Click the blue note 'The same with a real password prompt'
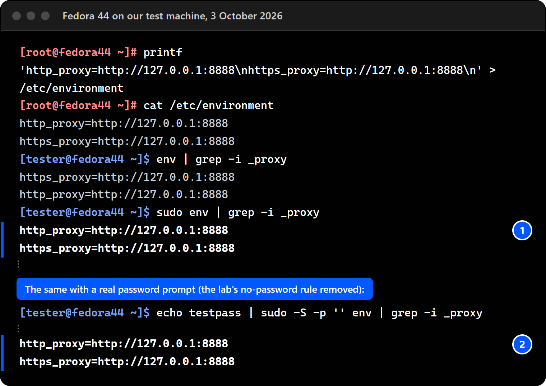 tap(195, 289)
